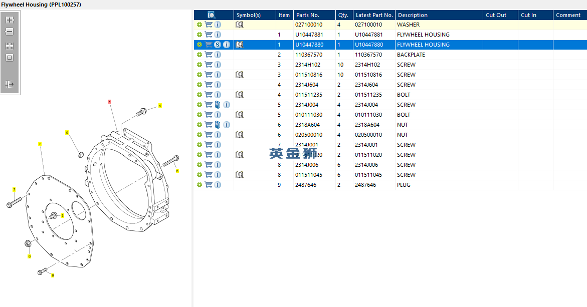This screenshot has height=307, width=587.
Task: Click the Comment column header
Action: click(568, 15)
